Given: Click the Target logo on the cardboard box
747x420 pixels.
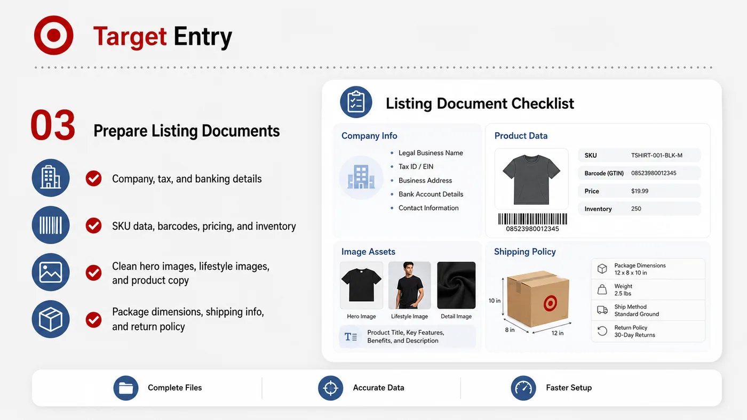Looking at the screenshot, I should click(x=550, y=304).
